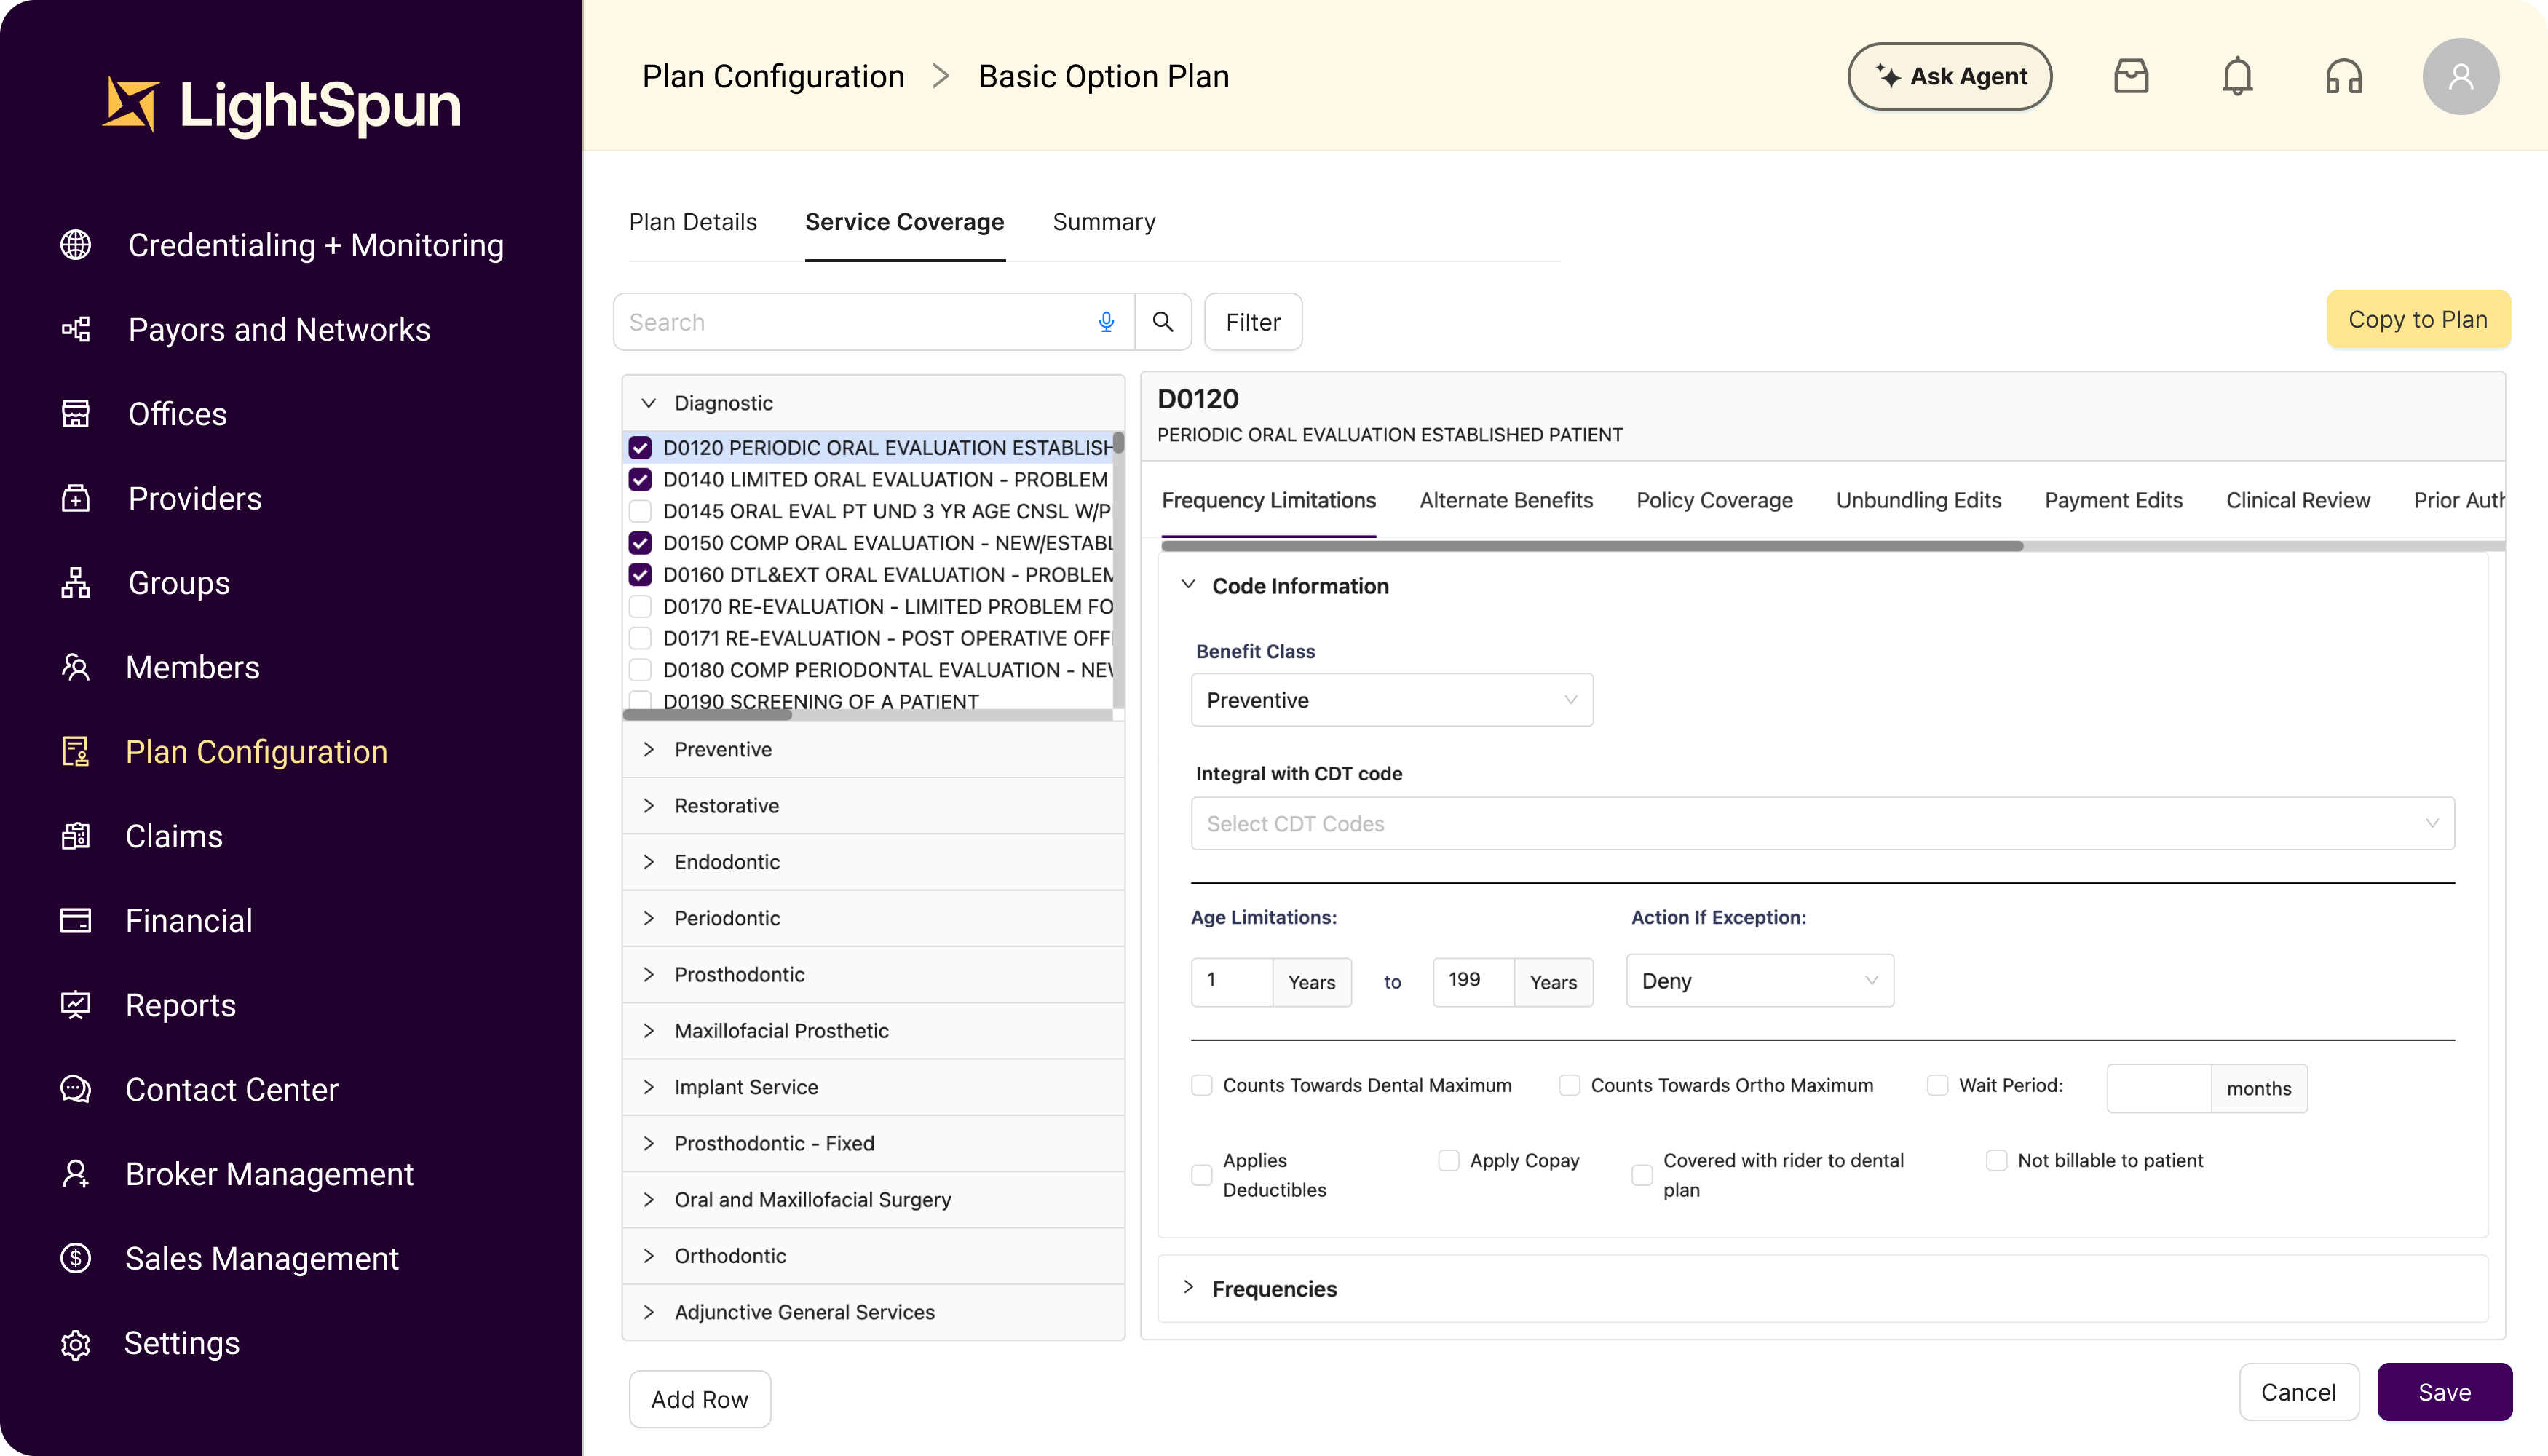
Task: Enable Counts Towards Dental Maximum
Action: pyautogui.click(x=1202, y=1085)
